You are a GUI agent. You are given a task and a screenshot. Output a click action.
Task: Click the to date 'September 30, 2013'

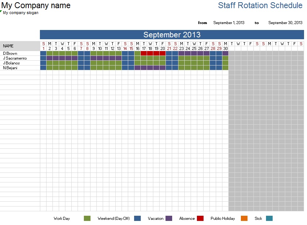point(285,23)
